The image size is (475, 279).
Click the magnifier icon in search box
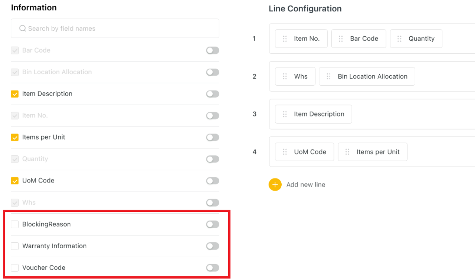(22, 29)
